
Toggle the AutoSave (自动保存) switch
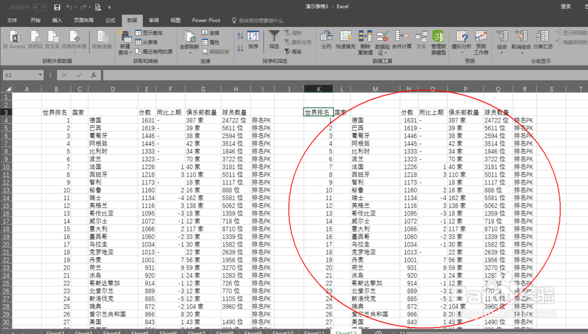[x=40, y=7]
